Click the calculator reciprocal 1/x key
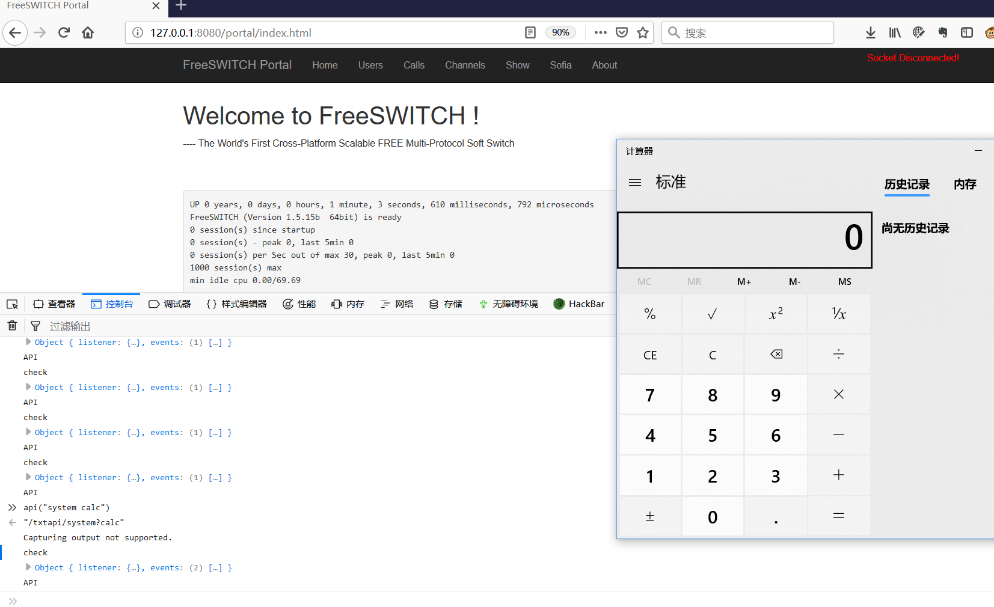The image size is (994, 607). 839,314
